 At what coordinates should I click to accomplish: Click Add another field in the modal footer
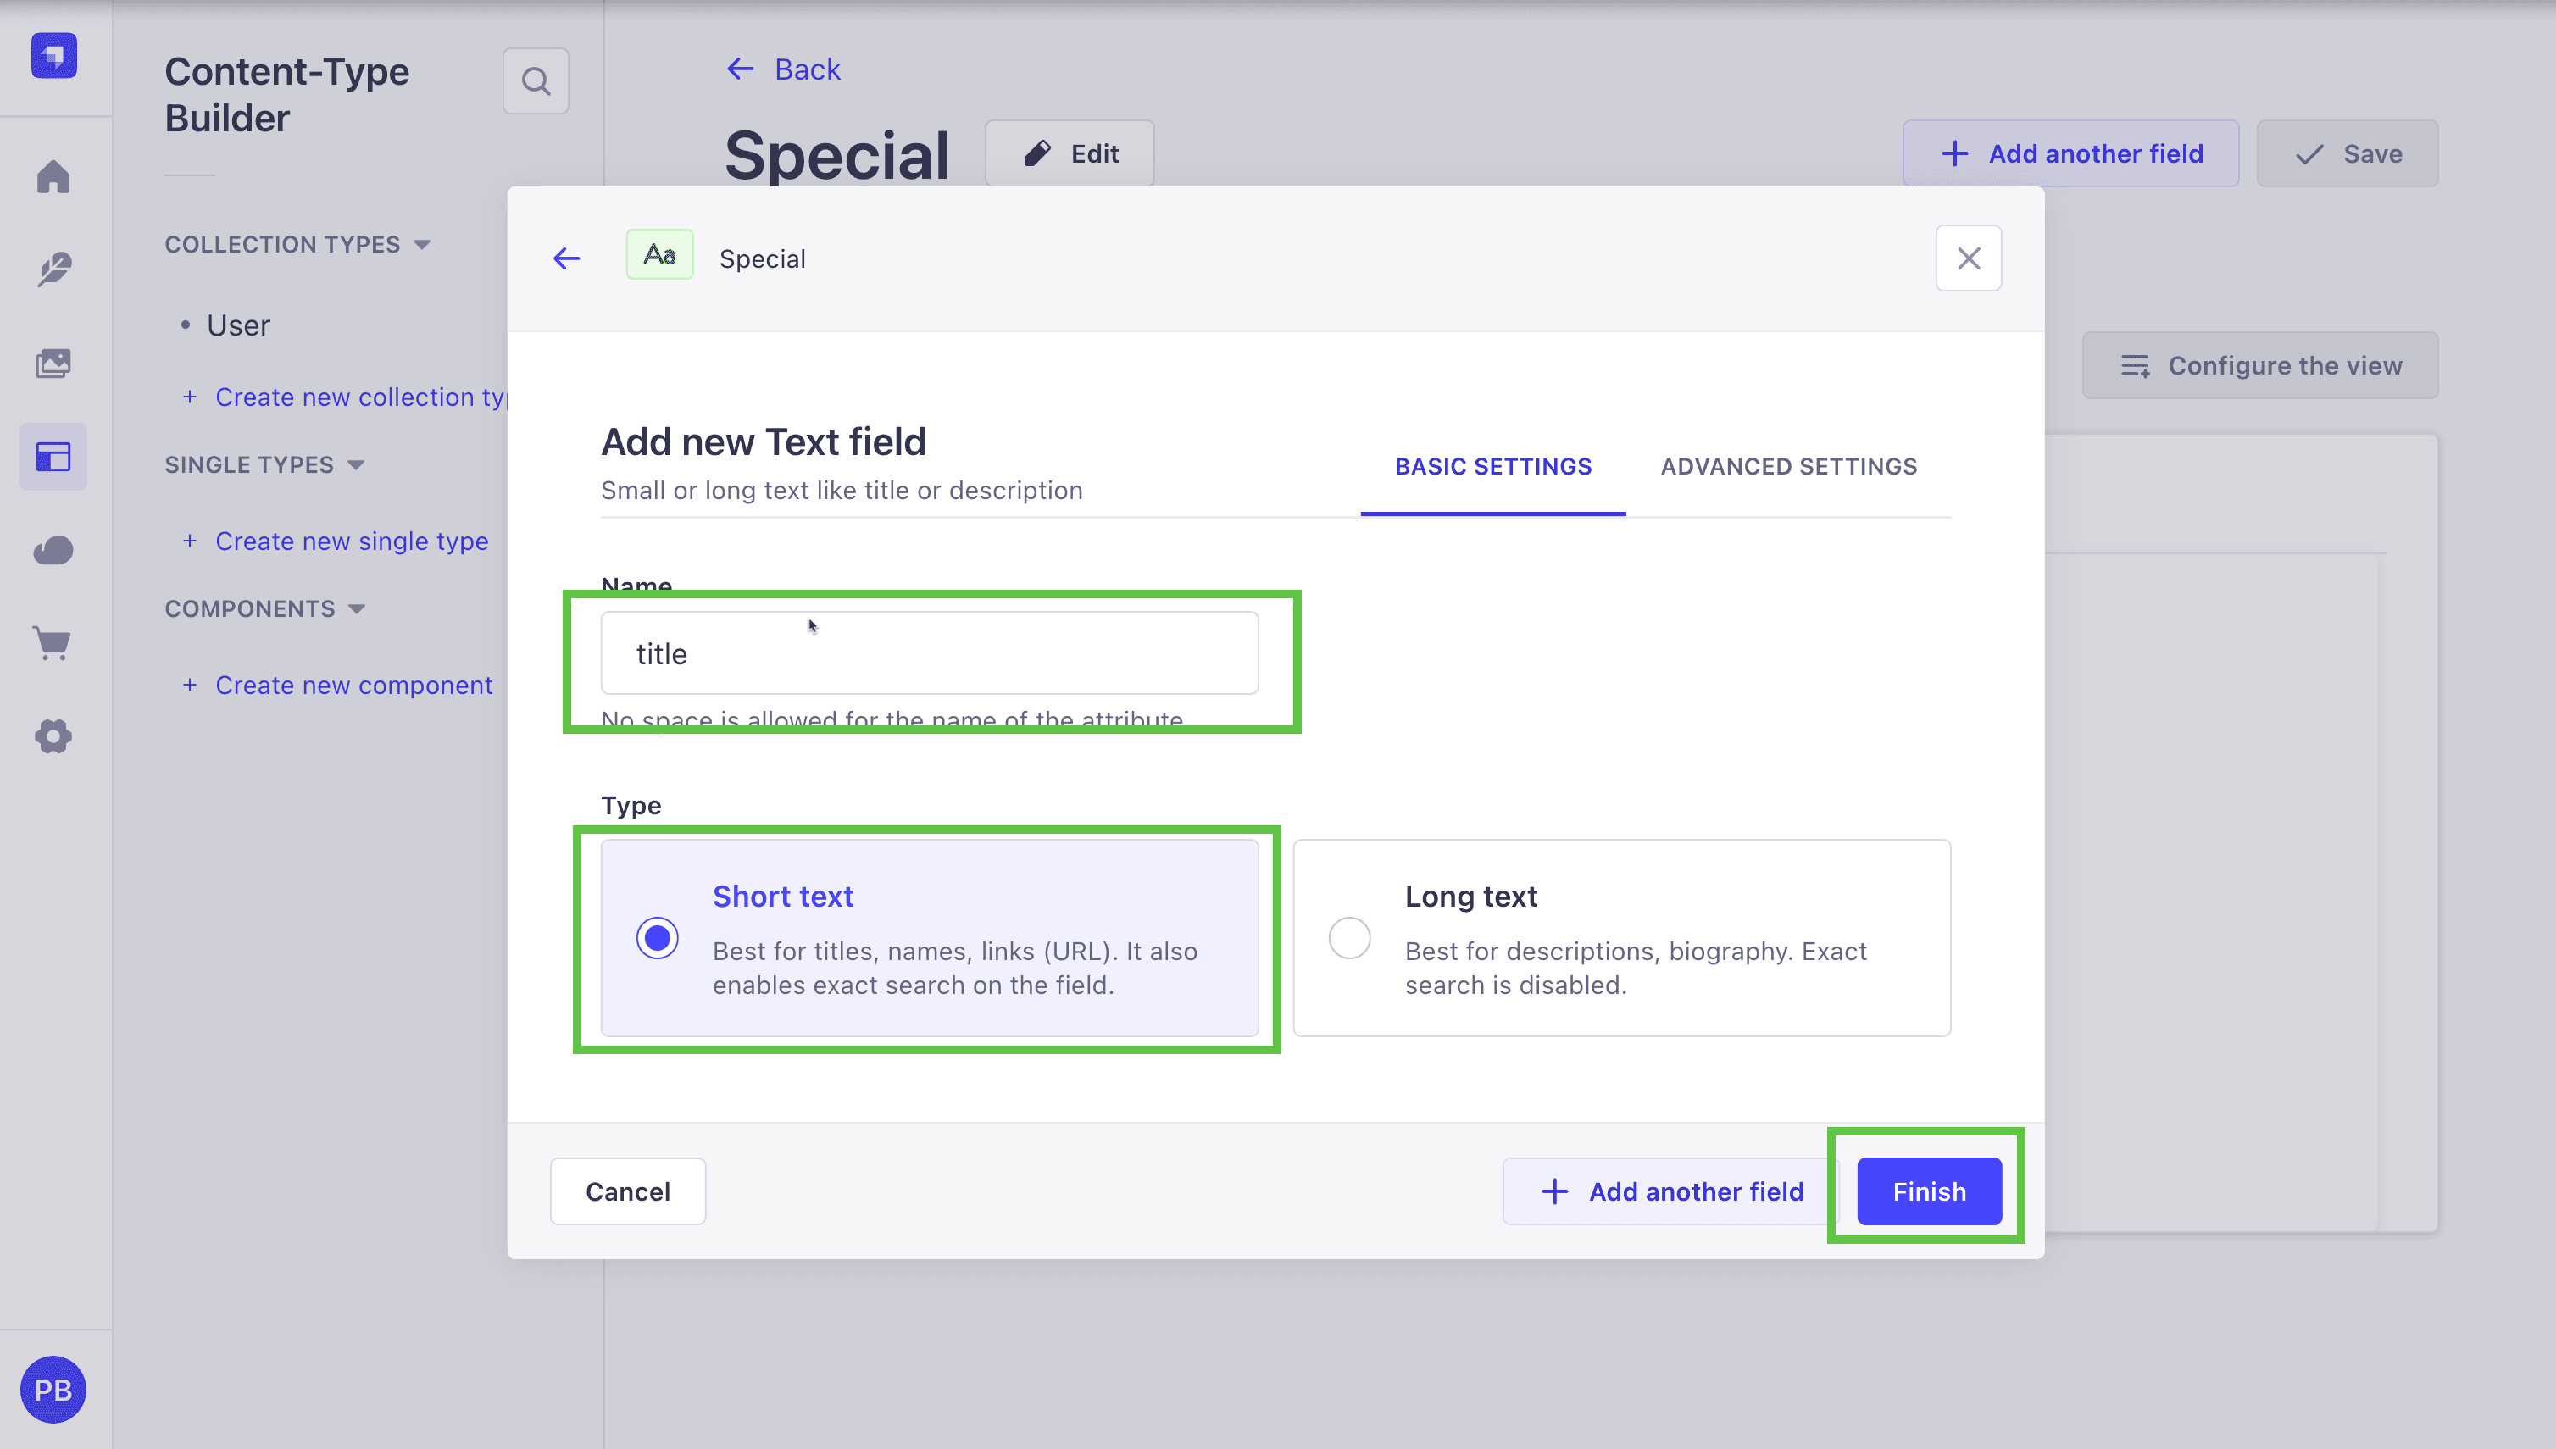pos(1672,1191)
